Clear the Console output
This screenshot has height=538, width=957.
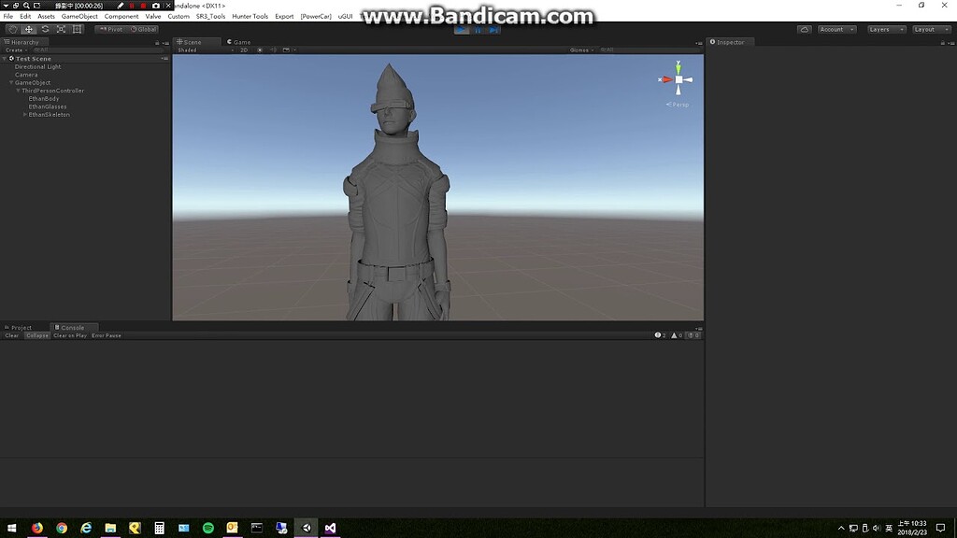point(11,335)
